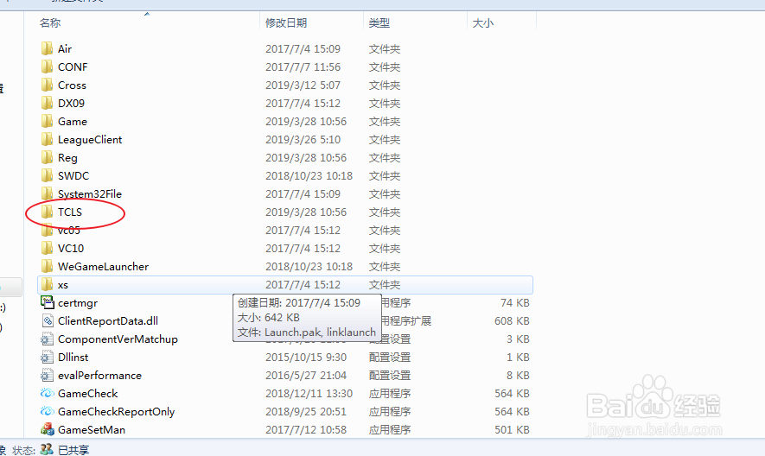The image size is (765, 456).
Task: Sort files by 类型 column header
Action: (379, 23)
